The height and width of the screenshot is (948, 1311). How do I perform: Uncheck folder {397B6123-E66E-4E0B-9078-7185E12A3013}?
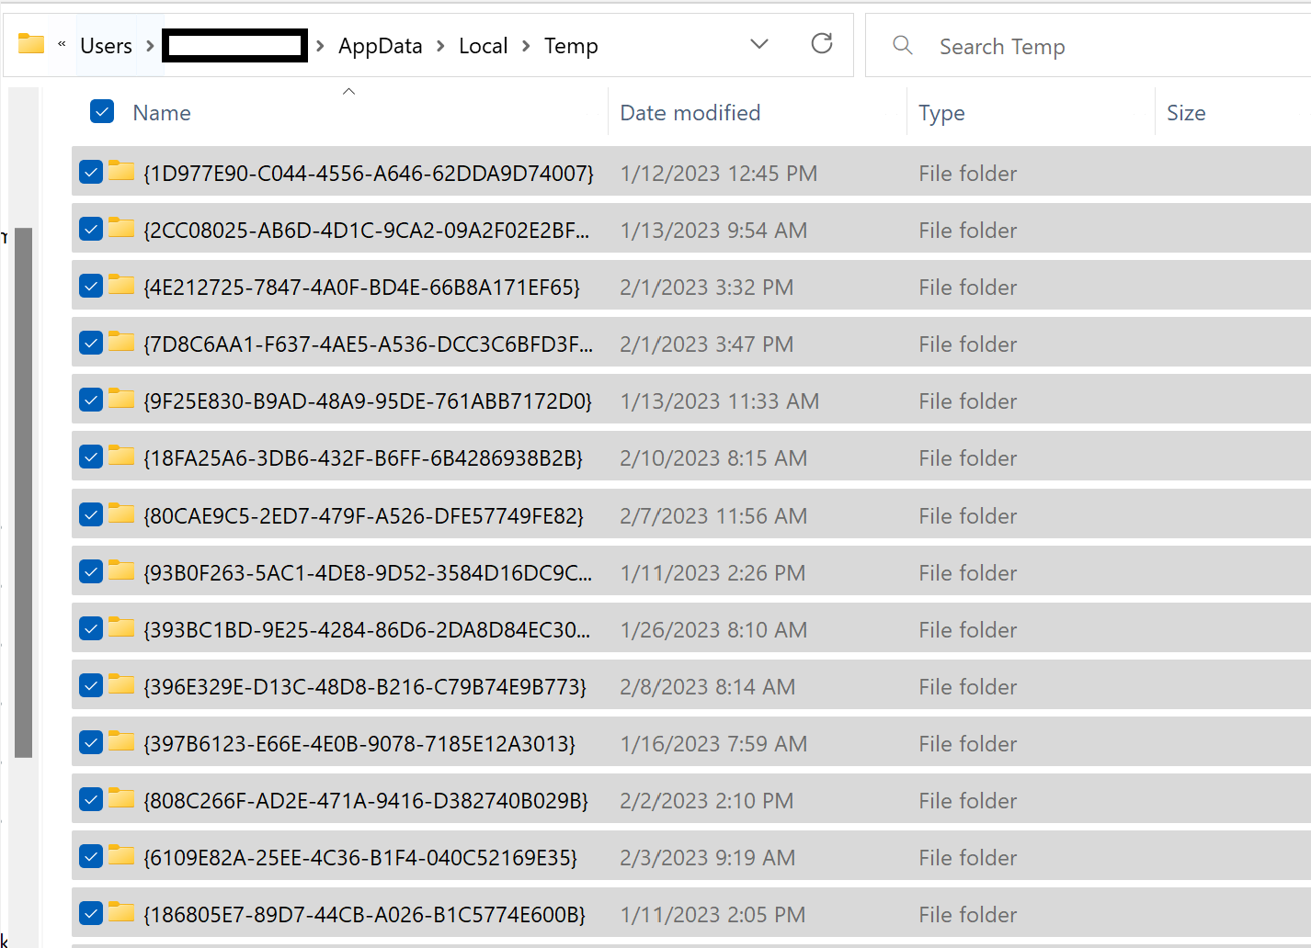(x=91, y=742)
